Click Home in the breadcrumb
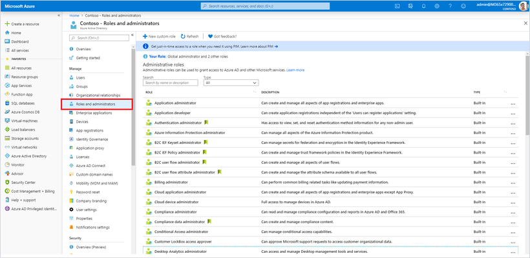The width and height of the screenshot is (530, 258). coord(74,15)
